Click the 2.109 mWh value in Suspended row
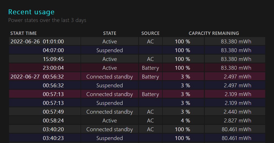 point(238,103)
